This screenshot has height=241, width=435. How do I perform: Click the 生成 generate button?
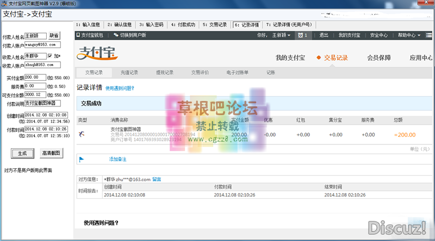tap(22, 154)
